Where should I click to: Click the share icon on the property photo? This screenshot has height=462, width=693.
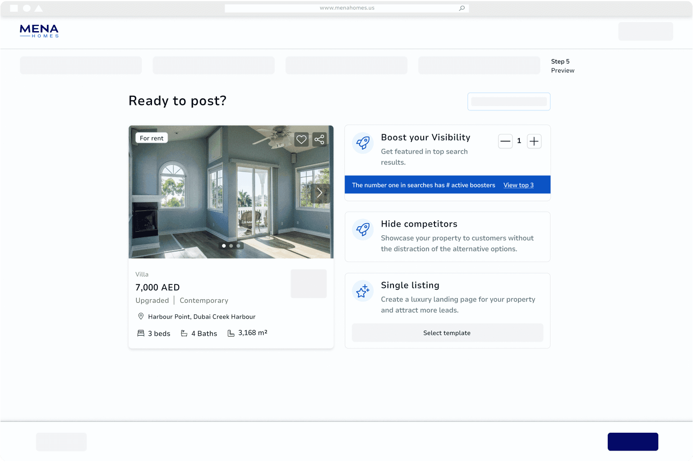319,140
